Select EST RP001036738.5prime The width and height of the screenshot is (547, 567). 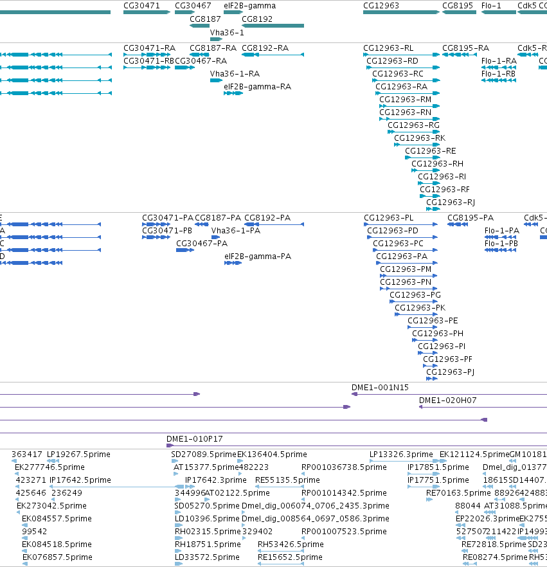click(x=344, y=467)
